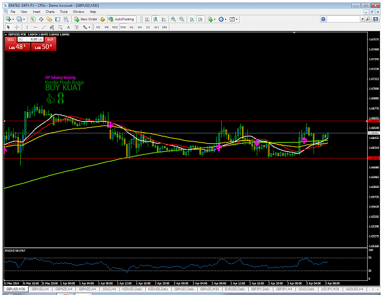The width and height of the screenshot is (383, 295).
Task: Select the Vertical Line drawing tool
Action: pyautogui.click(x=27, y=27)
